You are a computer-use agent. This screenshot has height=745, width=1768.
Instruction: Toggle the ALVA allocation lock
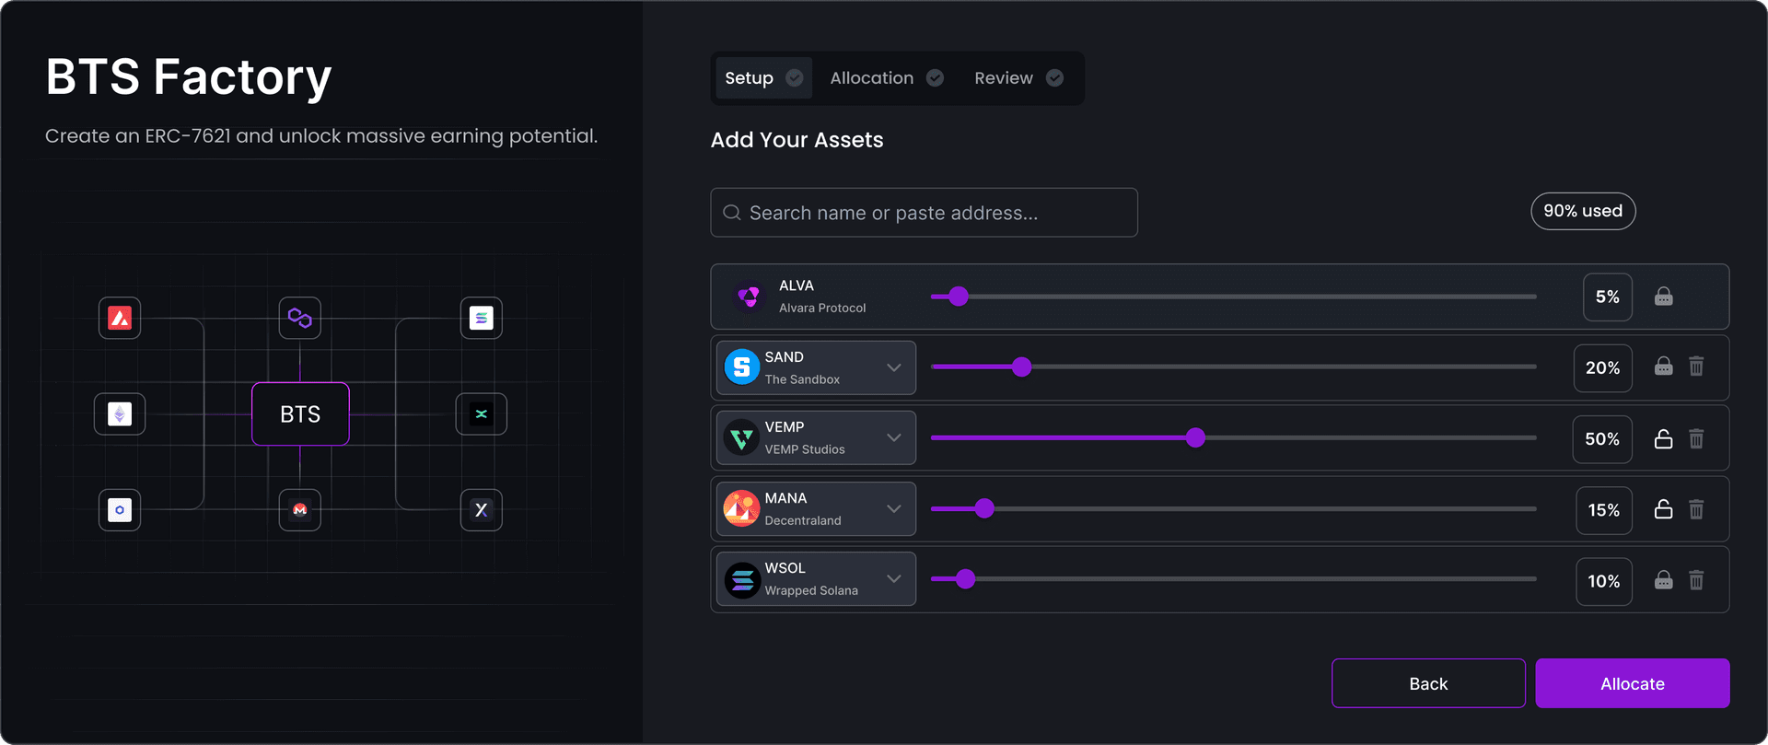point(1663,297)
